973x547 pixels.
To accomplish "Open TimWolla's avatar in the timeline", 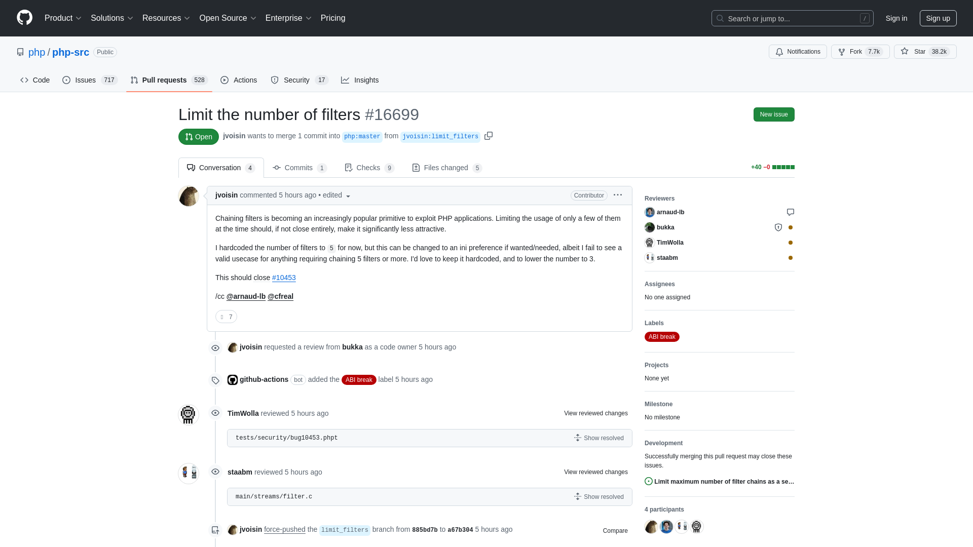I will tap(188, 414).
